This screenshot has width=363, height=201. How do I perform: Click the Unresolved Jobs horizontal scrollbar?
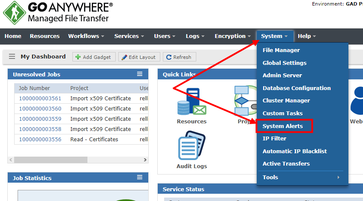click(x=78, y=160)
